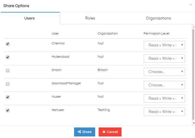The width and height of the screenshot is (195, 138).
Task: Open hiuser's permission level dropdown
Action: point(164,98)
